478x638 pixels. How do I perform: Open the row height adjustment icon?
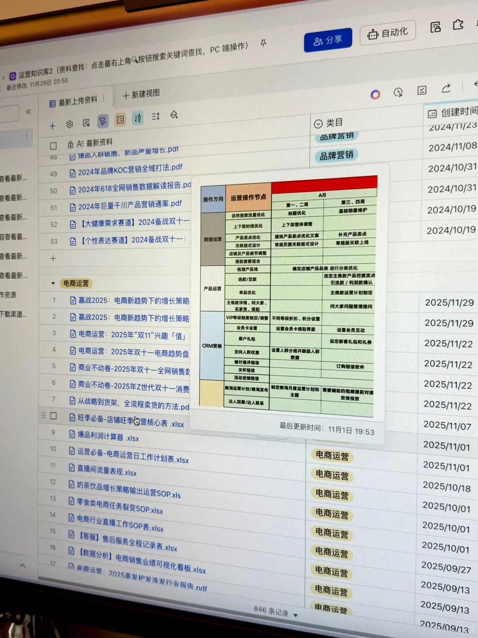pyautogui.click(x=155, y=116)
